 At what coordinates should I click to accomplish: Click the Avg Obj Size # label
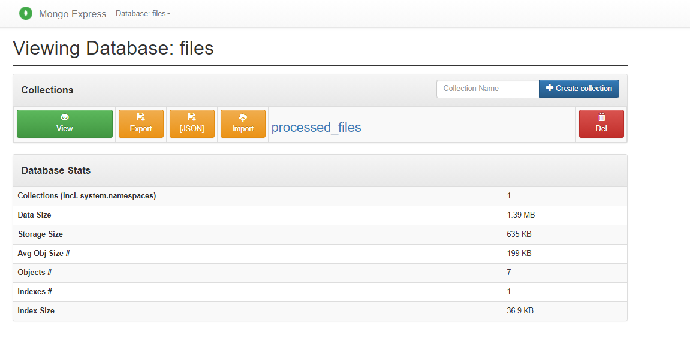[44, 254]
